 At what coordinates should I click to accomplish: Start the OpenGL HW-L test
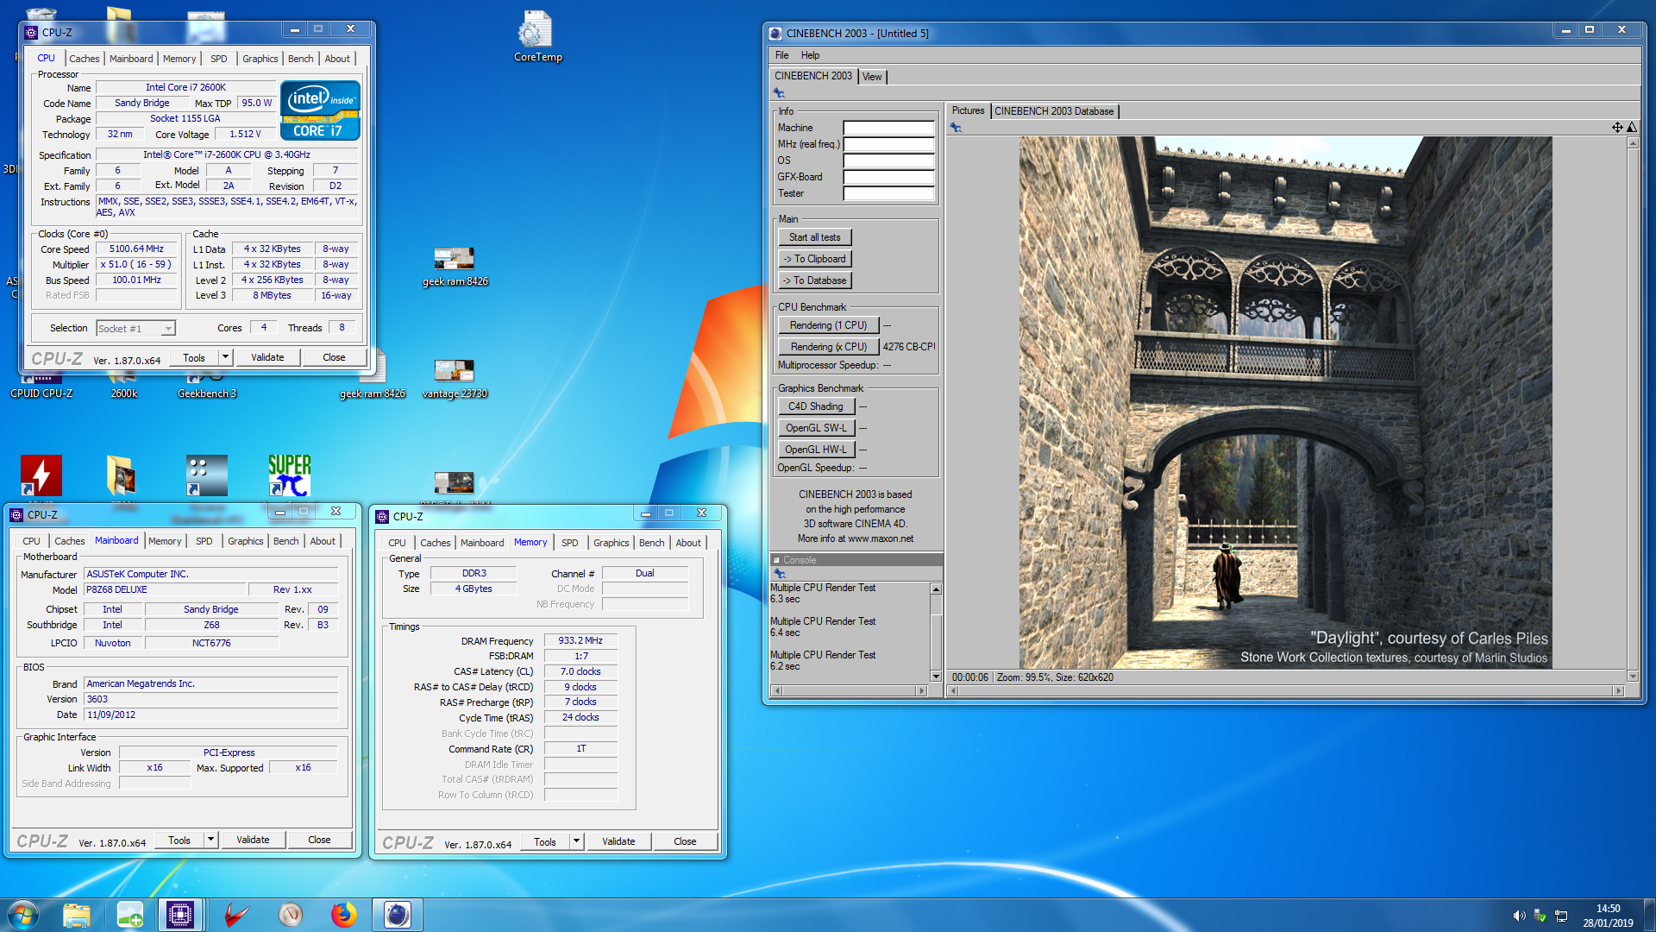815,450
